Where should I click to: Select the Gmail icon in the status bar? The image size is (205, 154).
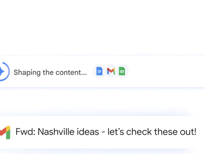coord(111,71)
